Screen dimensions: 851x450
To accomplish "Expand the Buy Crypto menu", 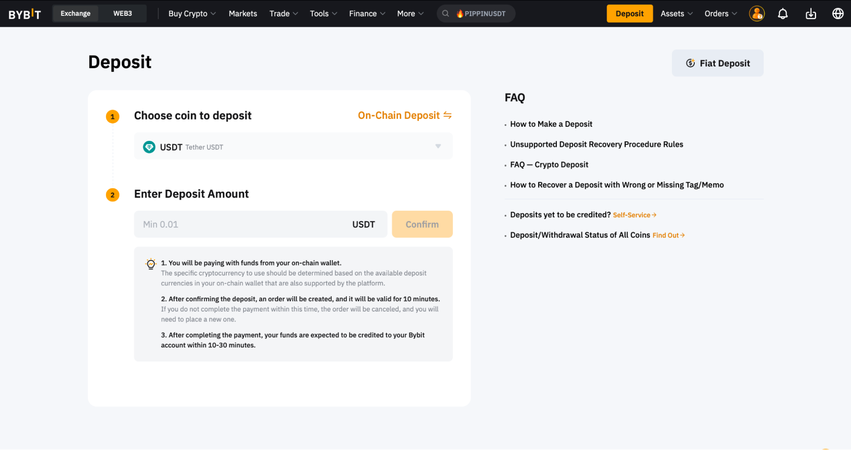I will tap(192, 14).
